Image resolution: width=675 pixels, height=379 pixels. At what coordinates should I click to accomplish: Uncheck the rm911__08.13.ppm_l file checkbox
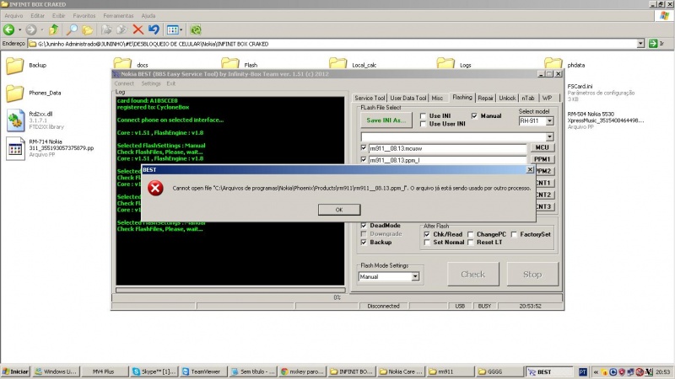(x=364, y=159)
